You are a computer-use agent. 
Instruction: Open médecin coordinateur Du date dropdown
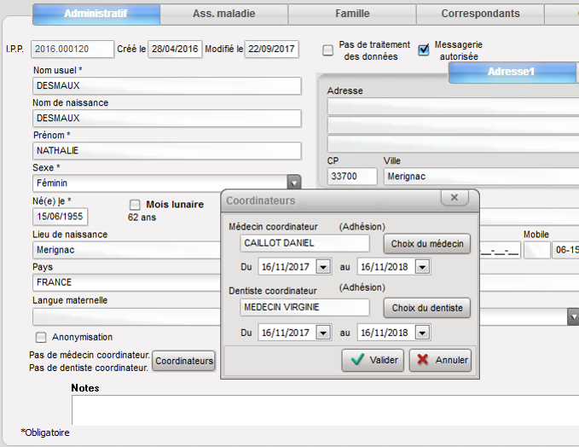323,267
